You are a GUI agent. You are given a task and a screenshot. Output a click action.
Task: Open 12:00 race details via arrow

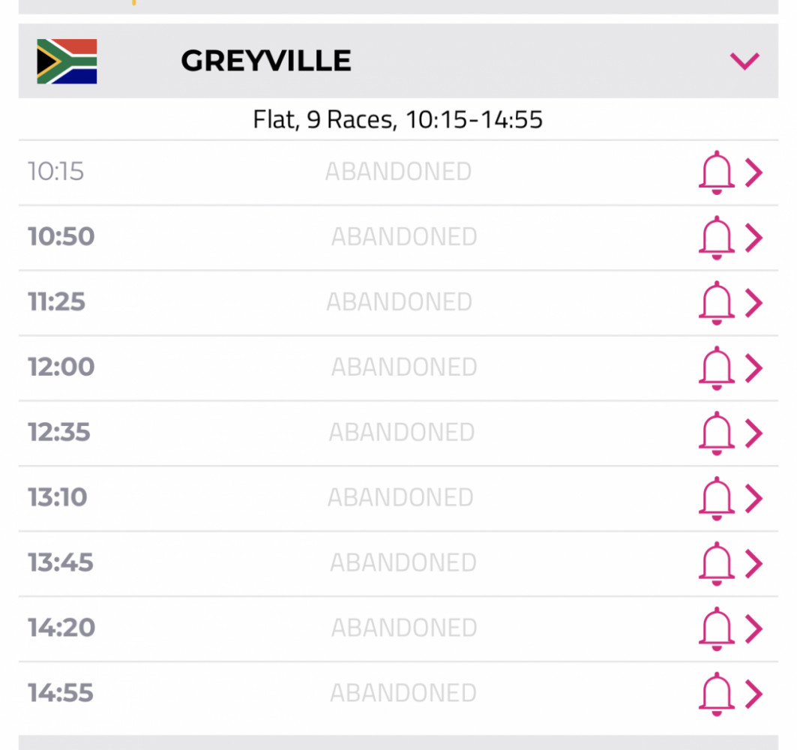tap(754, 367)
